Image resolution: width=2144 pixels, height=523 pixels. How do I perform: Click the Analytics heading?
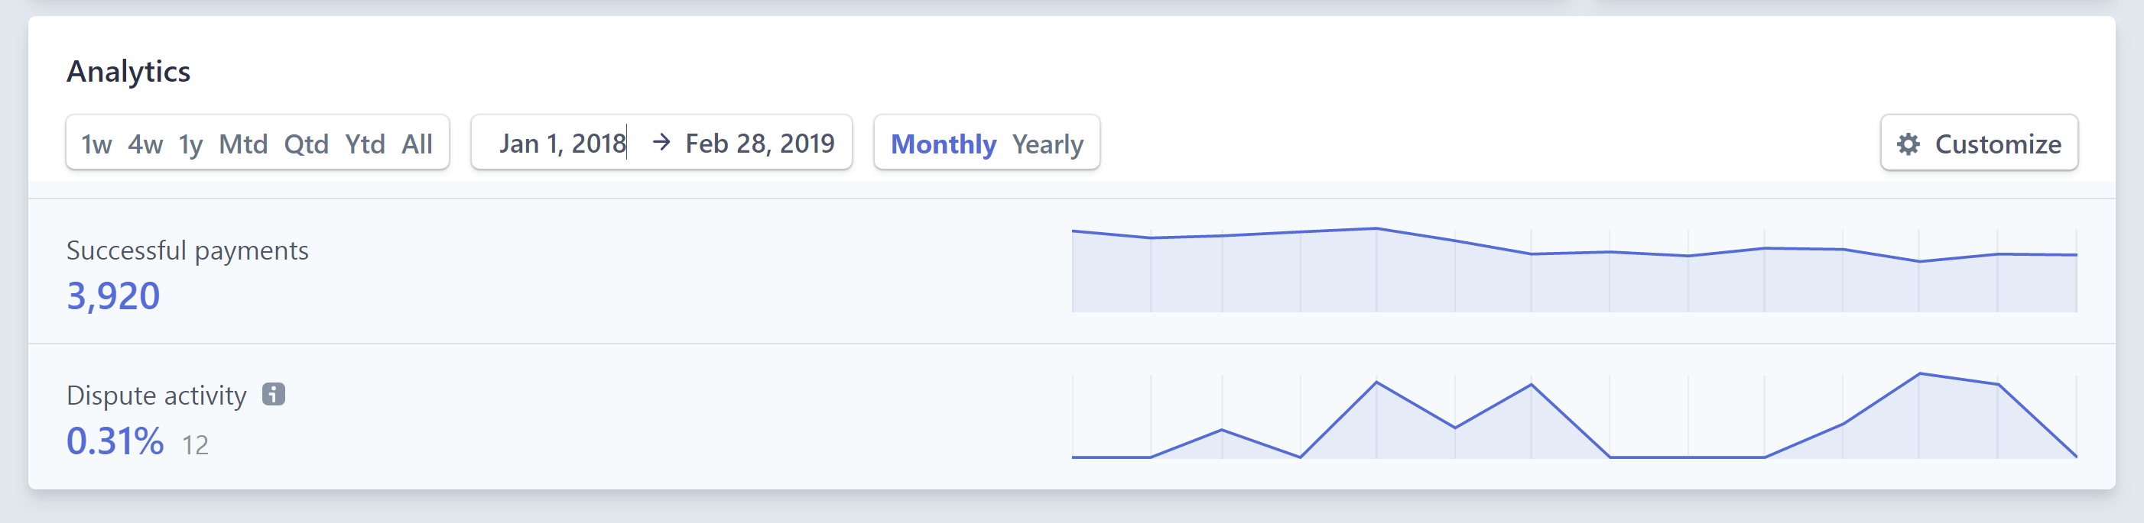click(128, 72)
